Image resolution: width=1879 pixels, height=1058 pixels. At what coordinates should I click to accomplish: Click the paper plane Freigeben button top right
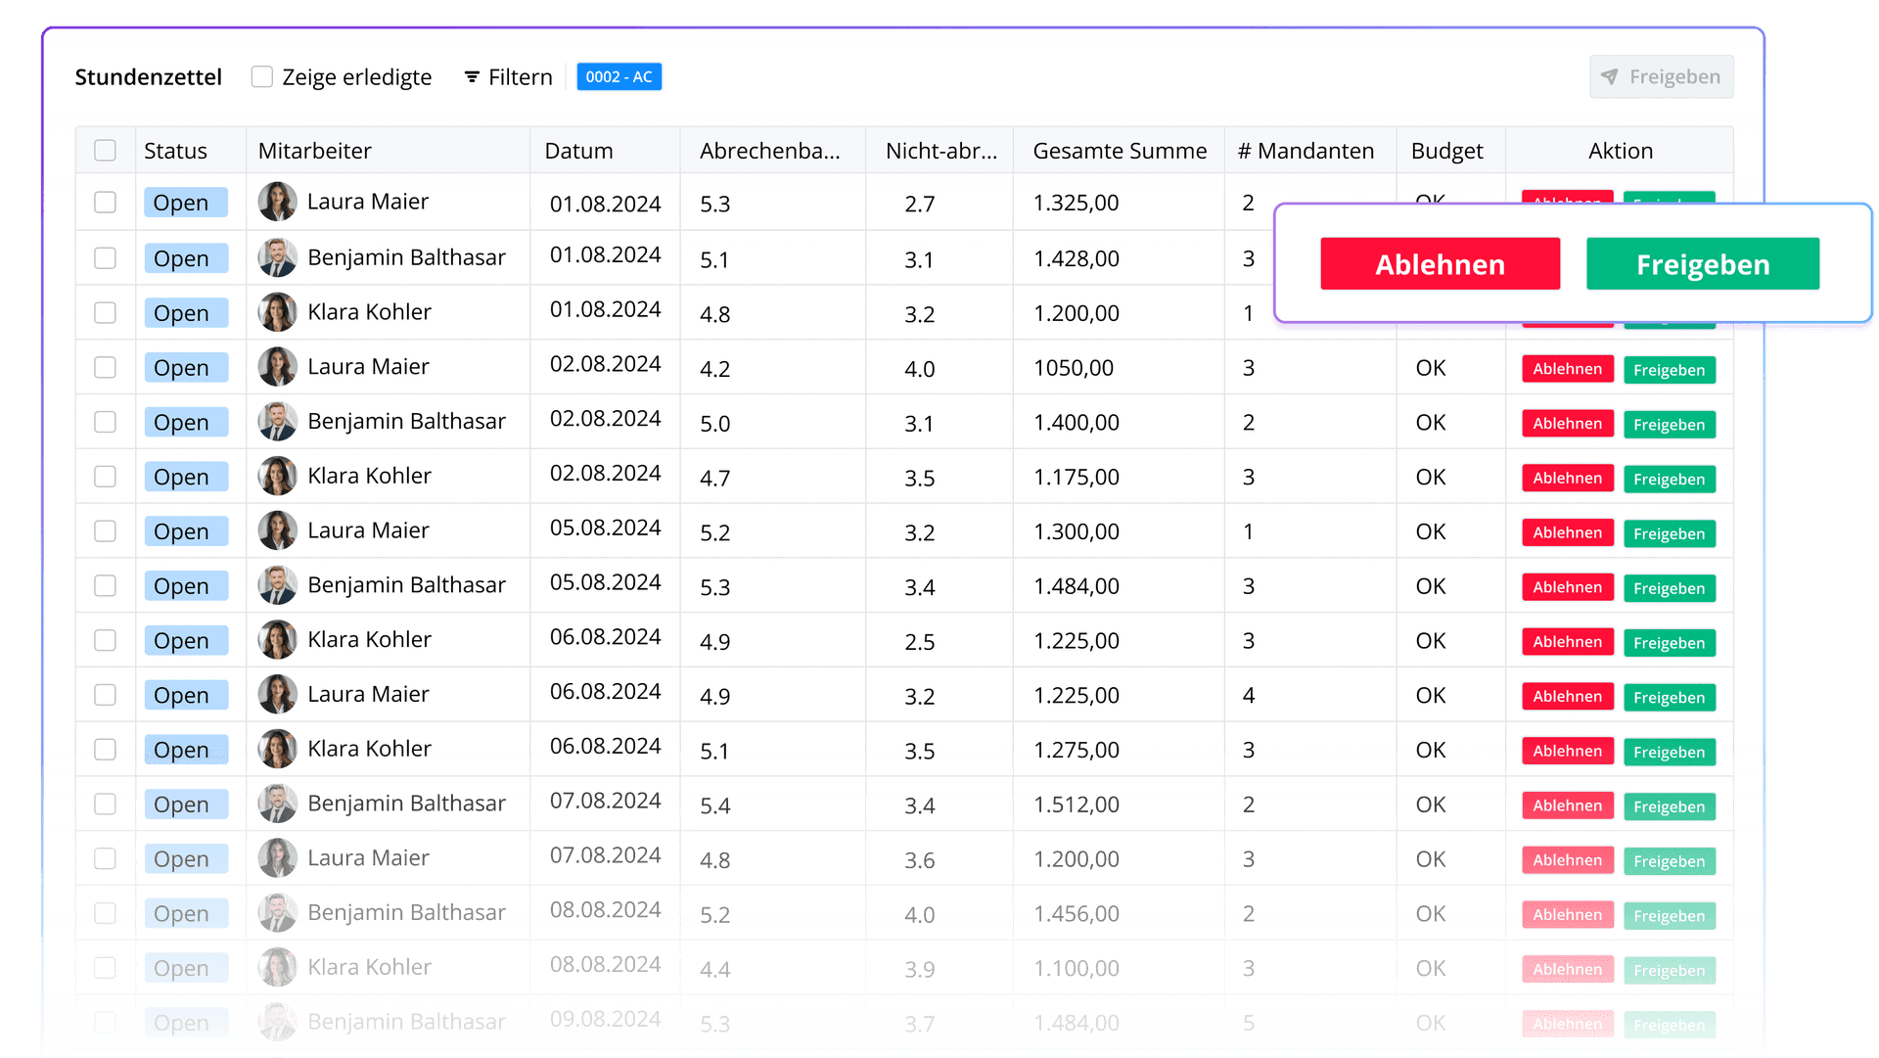pos(1661,77)
